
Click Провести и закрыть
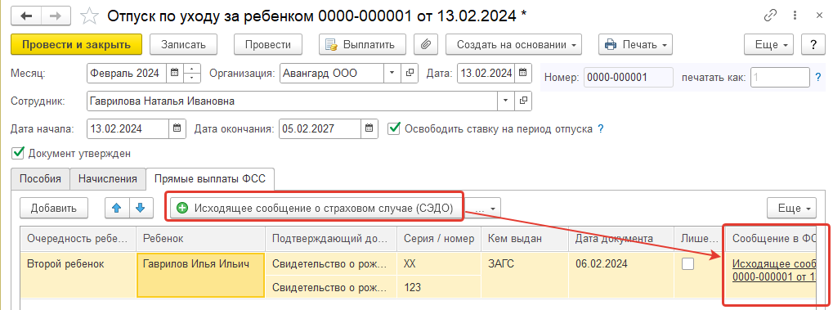pos(77,44)
